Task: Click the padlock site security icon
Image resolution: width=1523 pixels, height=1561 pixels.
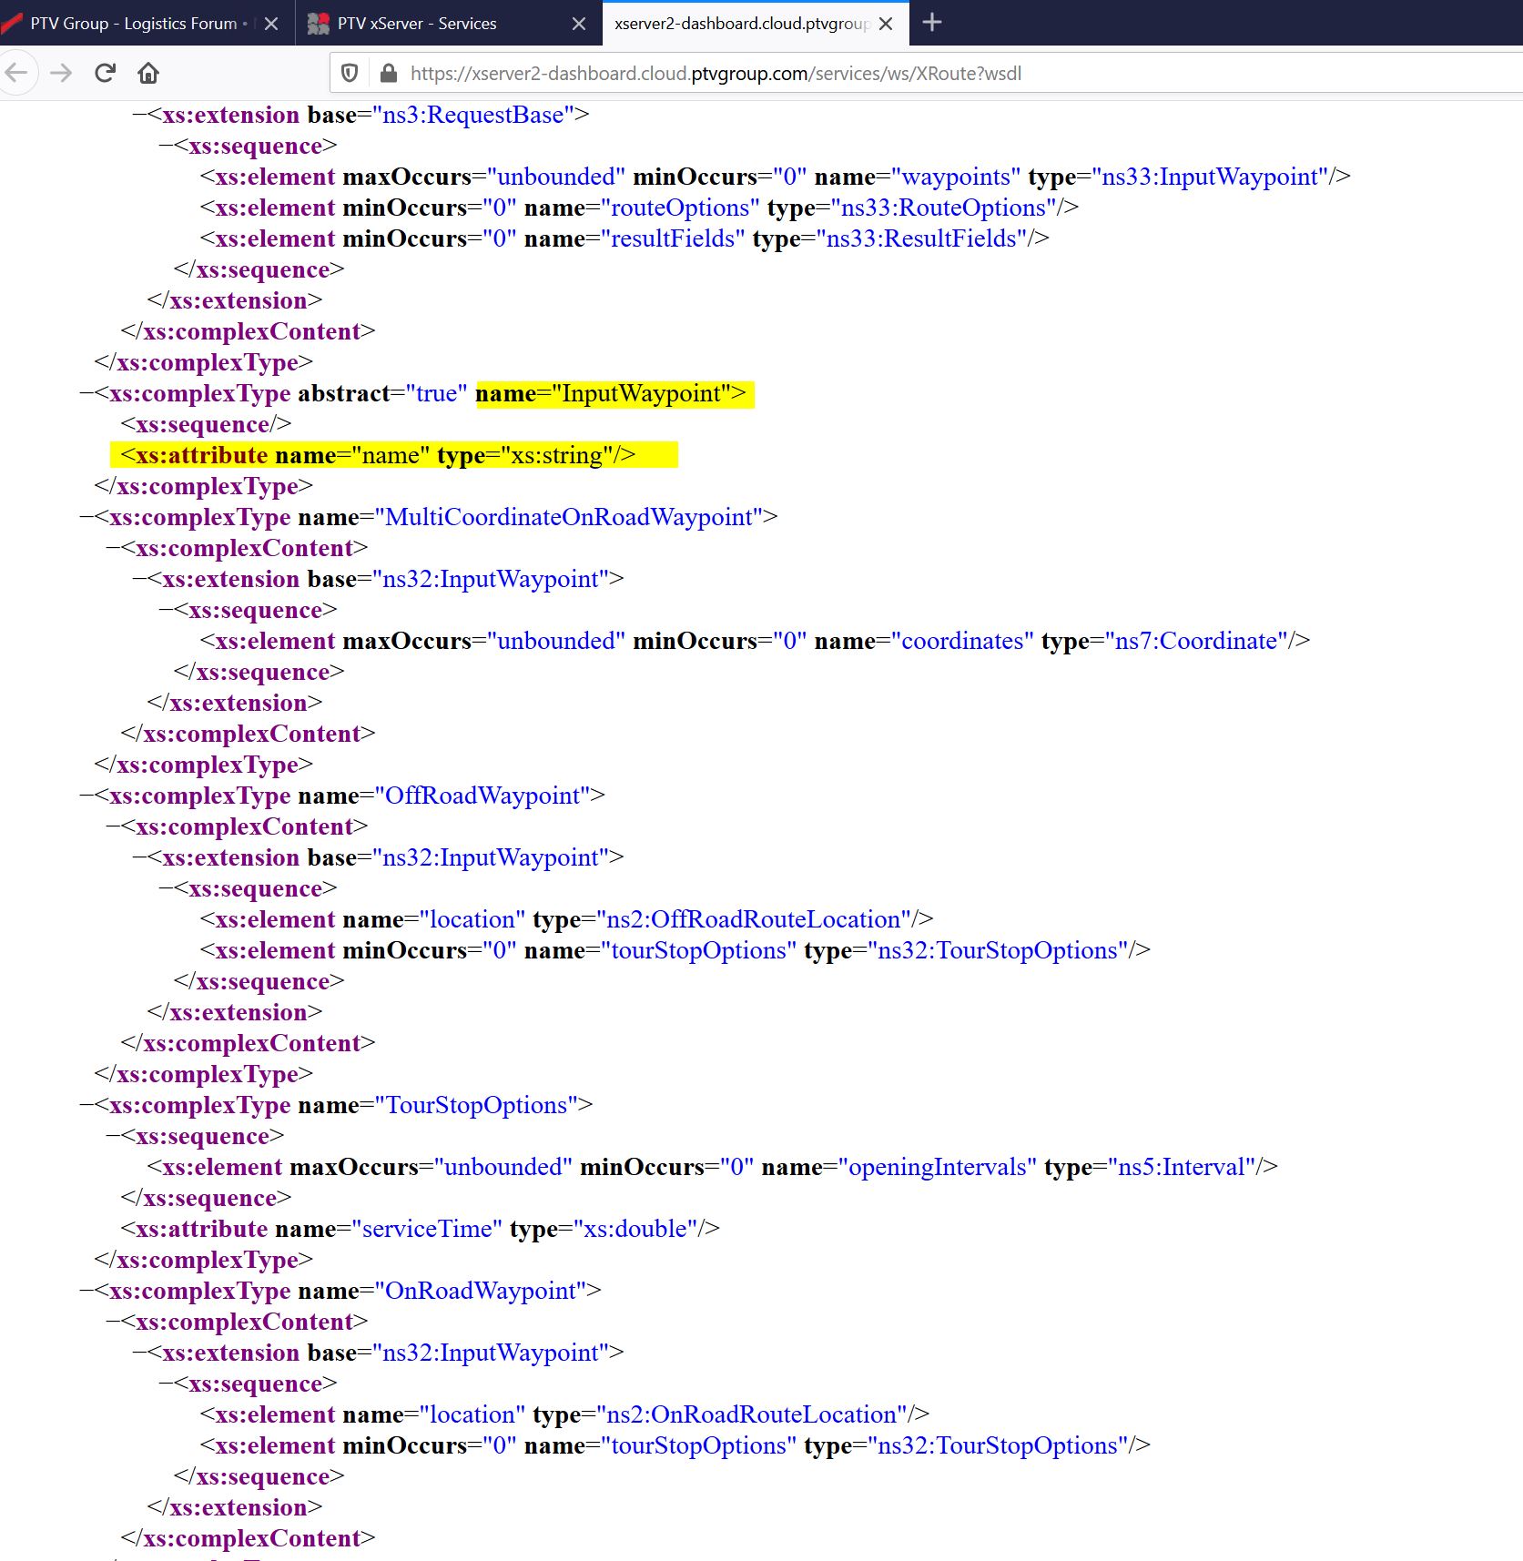Action: [388, 73]
